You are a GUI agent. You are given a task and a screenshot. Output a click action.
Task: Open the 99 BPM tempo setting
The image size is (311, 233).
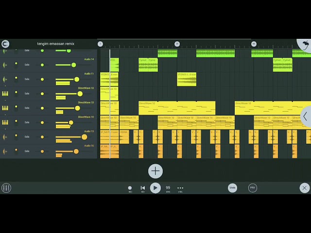pyautogui.click(x=168, y=189)
